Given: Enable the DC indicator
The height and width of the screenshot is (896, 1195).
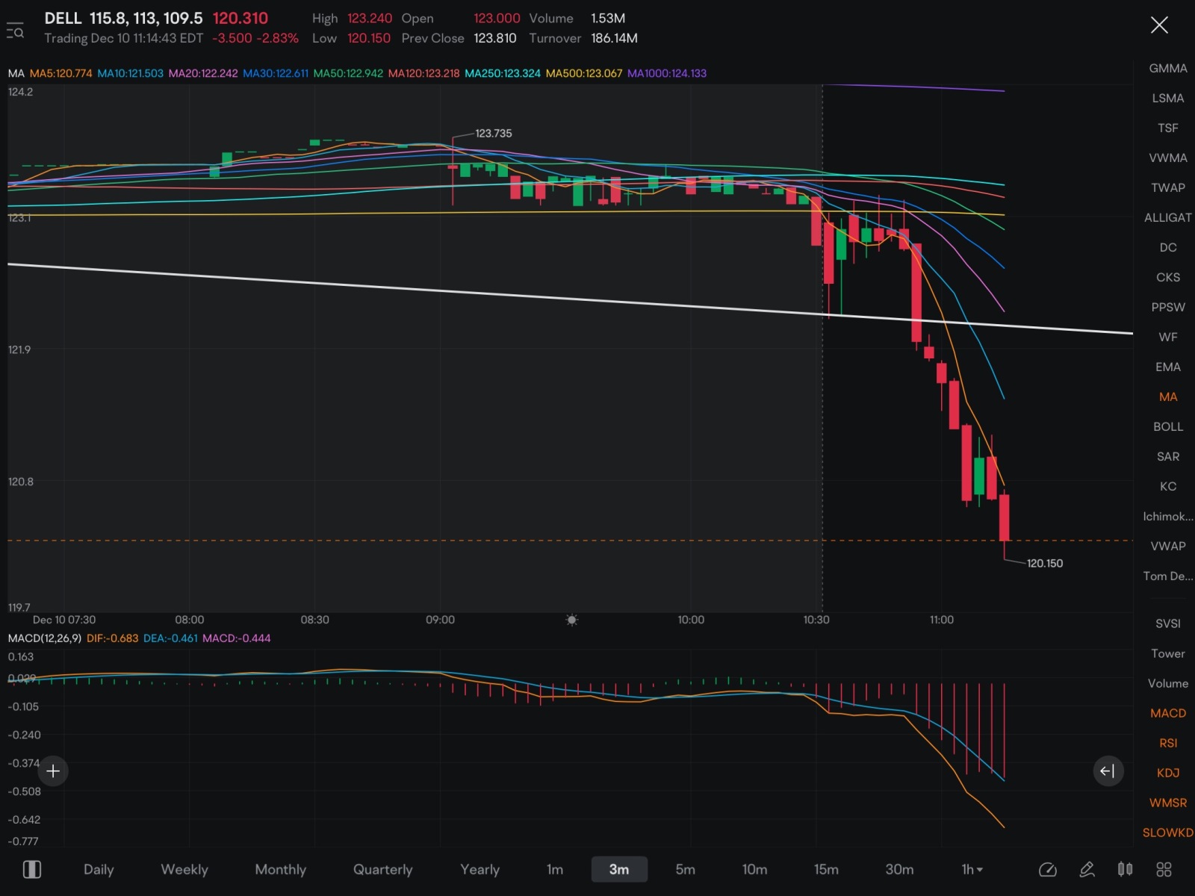Looking at the screenshot, I should [1168, 247].
